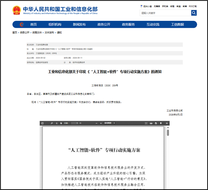Go to 首页 in the blue navigation bar
The image size is (208, 190).
coord(34,24)
